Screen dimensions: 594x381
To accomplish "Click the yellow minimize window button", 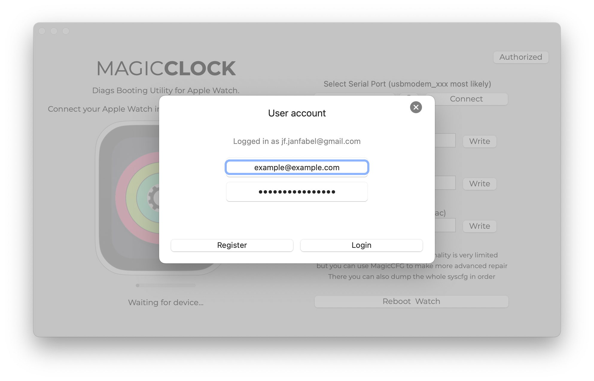I will point(54,31).
